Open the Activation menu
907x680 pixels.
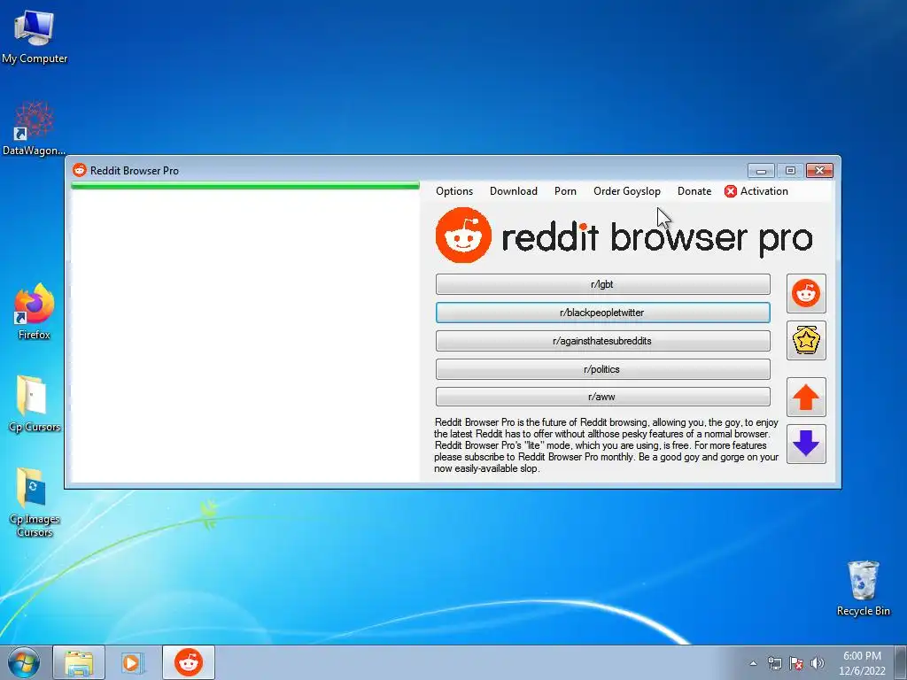[756, 191]
